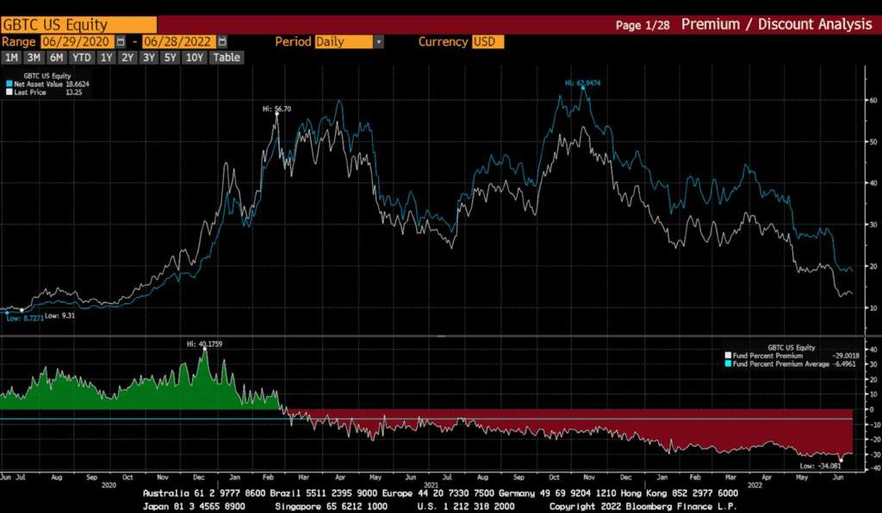Click the GBTC US Equity ticker field

point(78,25)
